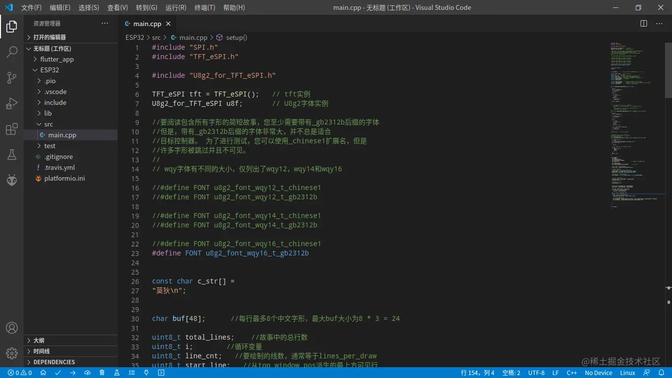
Task: Open the platformio.ini file
Action: 71,178
